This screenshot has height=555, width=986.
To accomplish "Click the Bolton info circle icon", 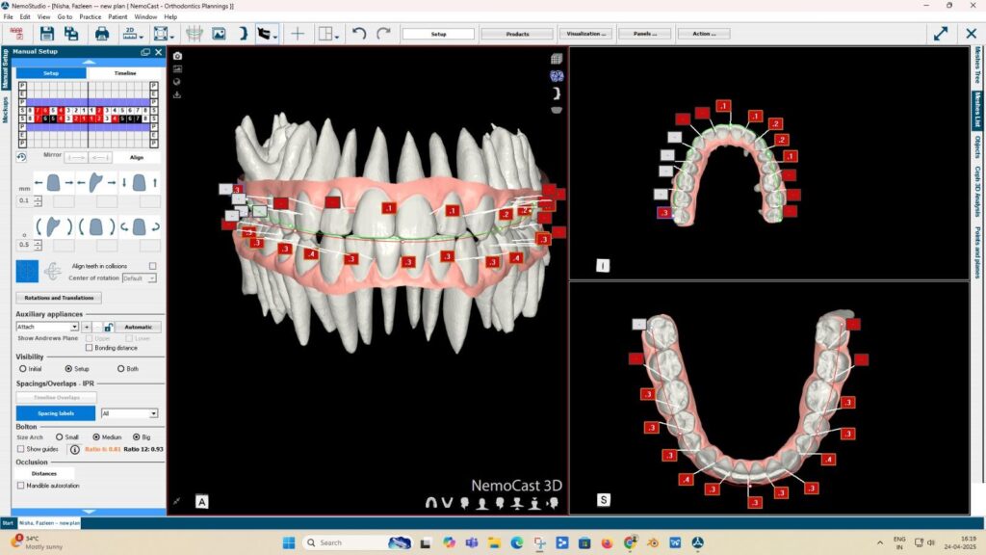I will tap(75, 449).
